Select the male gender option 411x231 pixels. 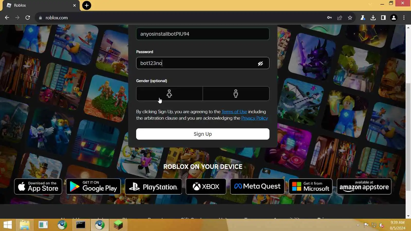(x=236, y=93)
